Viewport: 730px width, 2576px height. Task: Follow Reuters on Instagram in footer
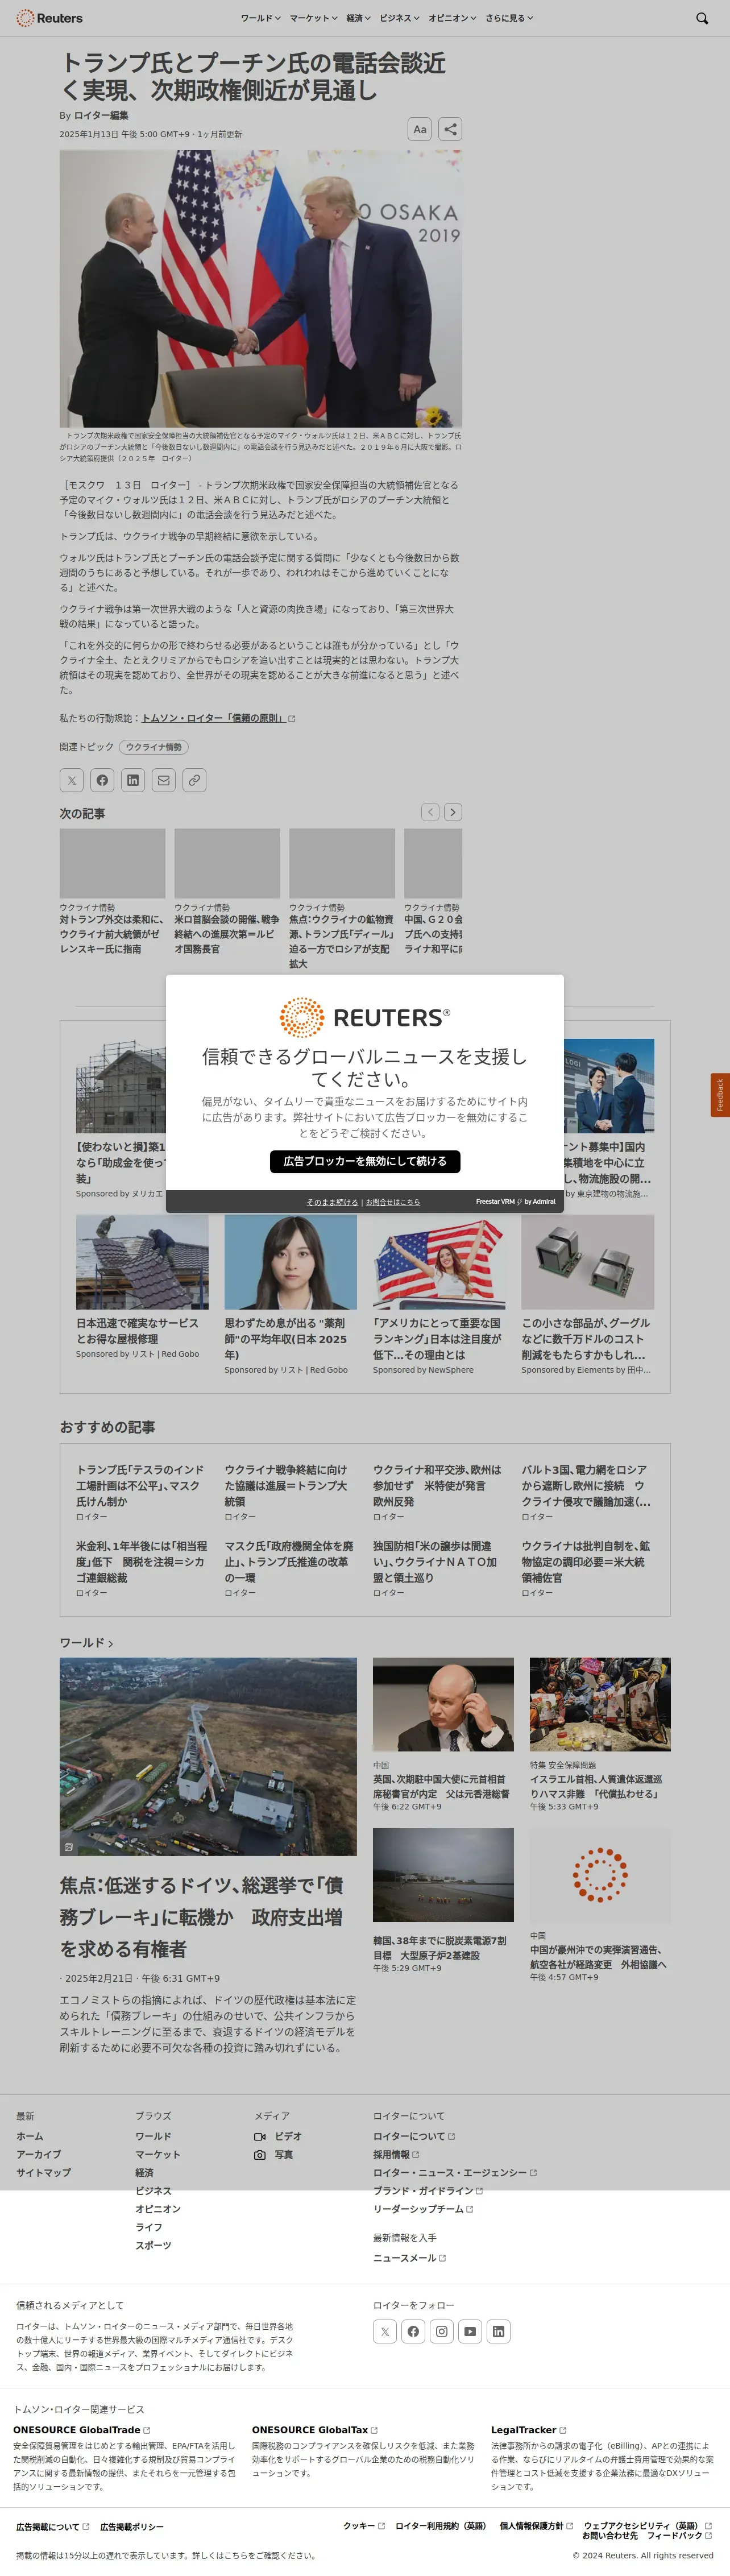click(441, 2331)
